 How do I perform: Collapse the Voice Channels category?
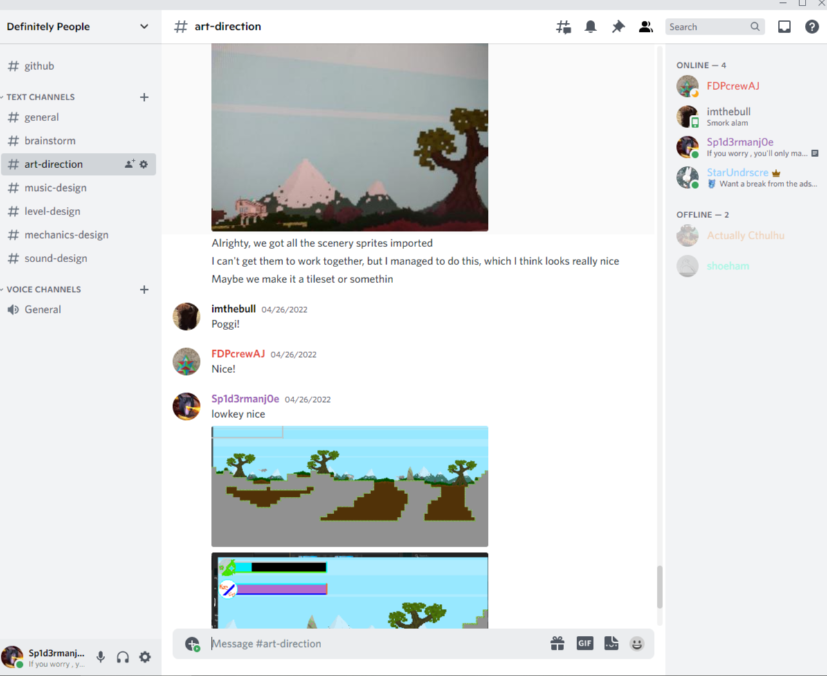click(43, 290)
